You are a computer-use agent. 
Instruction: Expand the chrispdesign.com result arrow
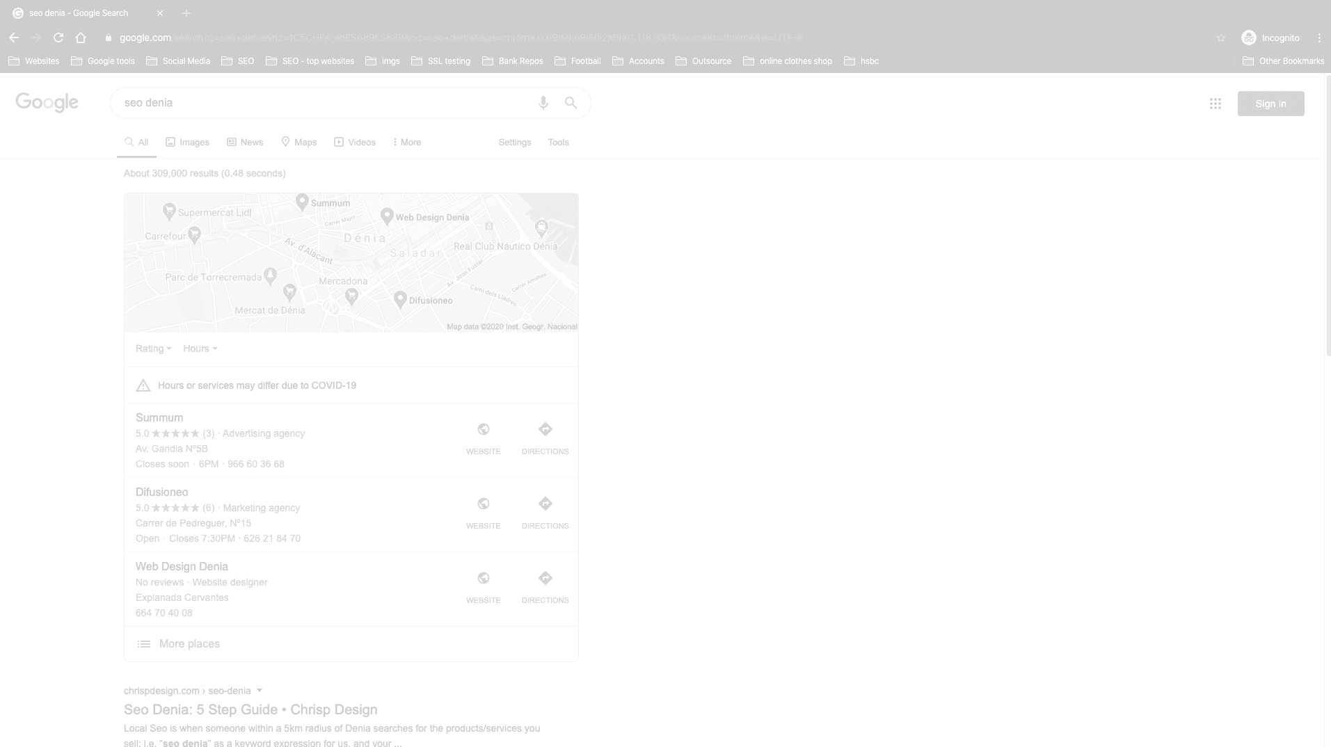[260, 691]
